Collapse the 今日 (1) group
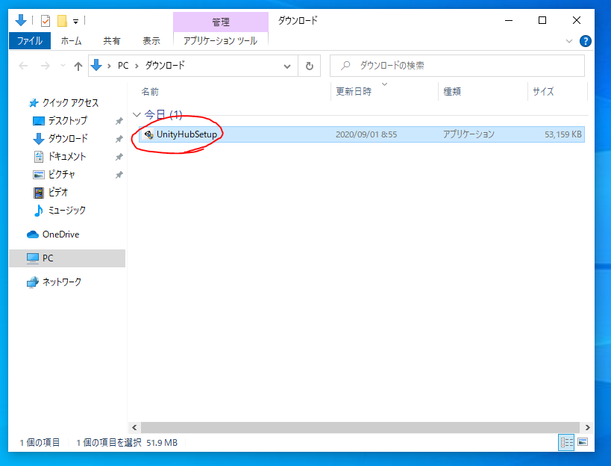Image resolution: width=611 pixels, height=466 pixels. [137, 115]
